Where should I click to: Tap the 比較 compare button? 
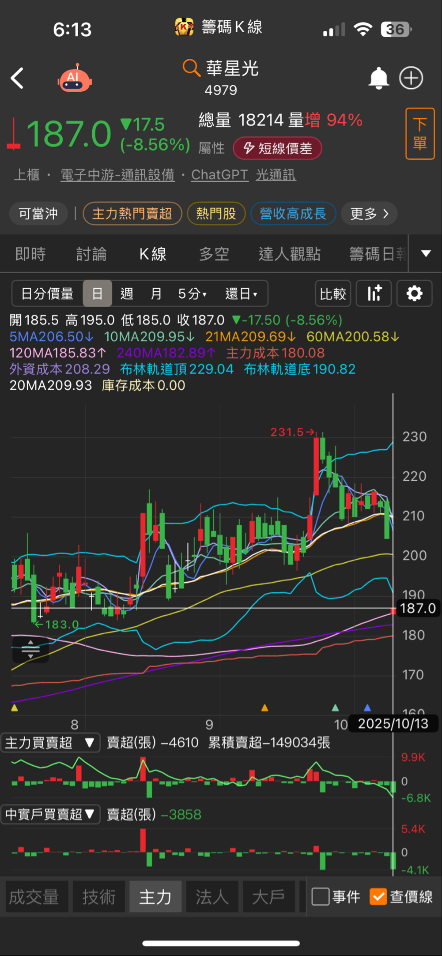(333, 294)
